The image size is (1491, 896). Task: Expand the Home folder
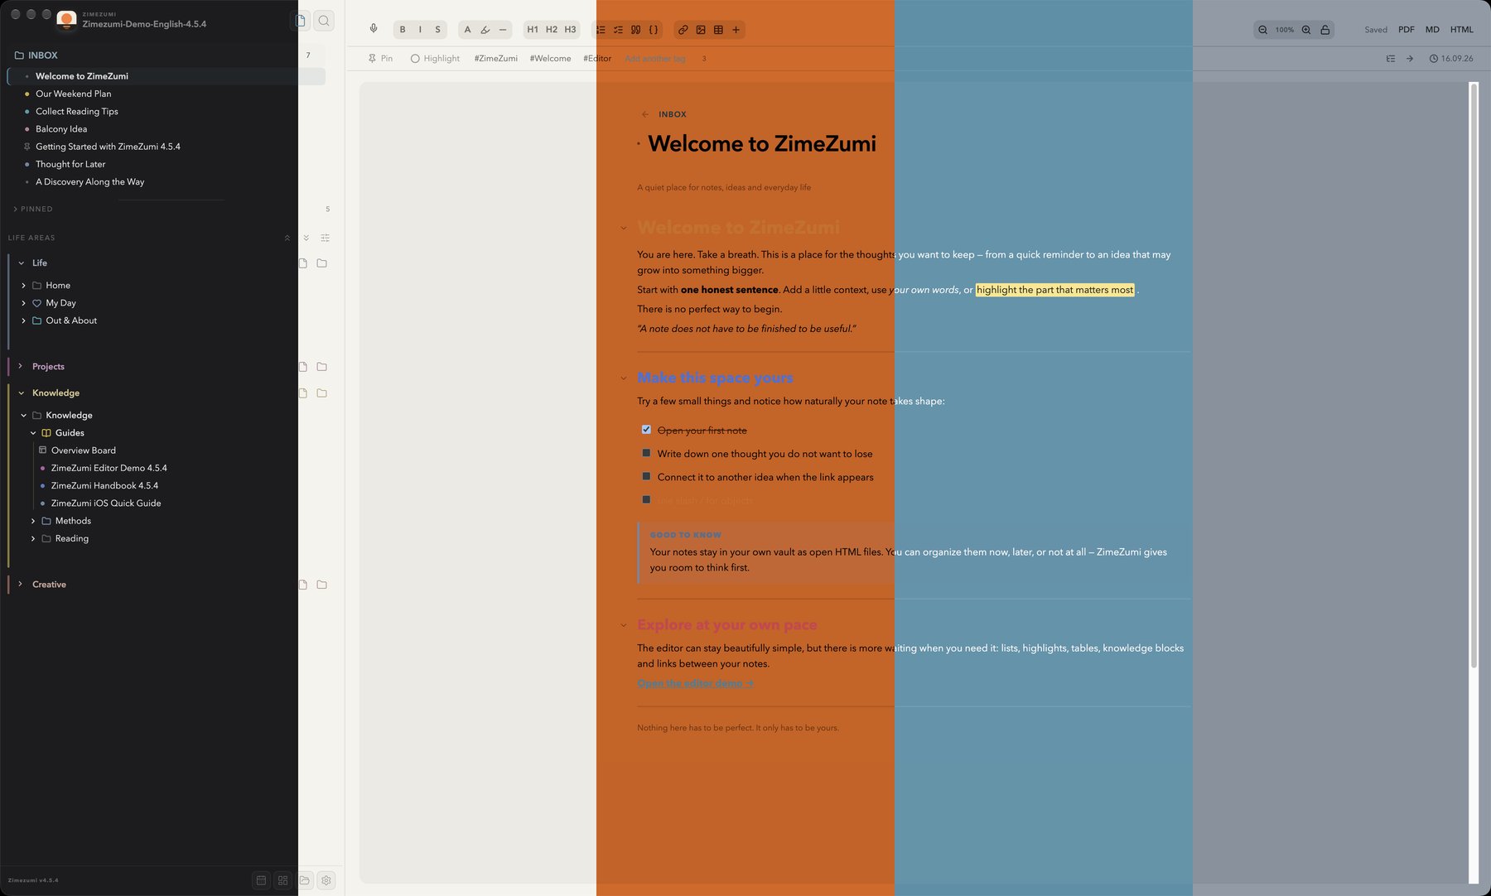pos(23,286)
